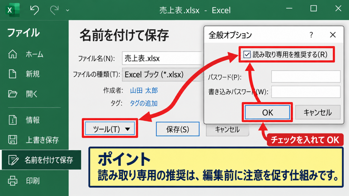Click the パスワード(P) input field
349x196 pixels.
(306, 76)
